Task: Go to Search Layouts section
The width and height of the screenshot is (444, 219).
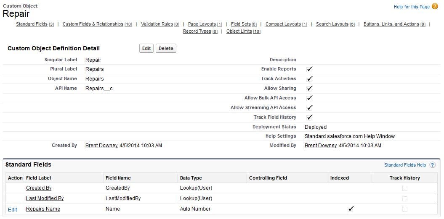Action: pos(332,24)
